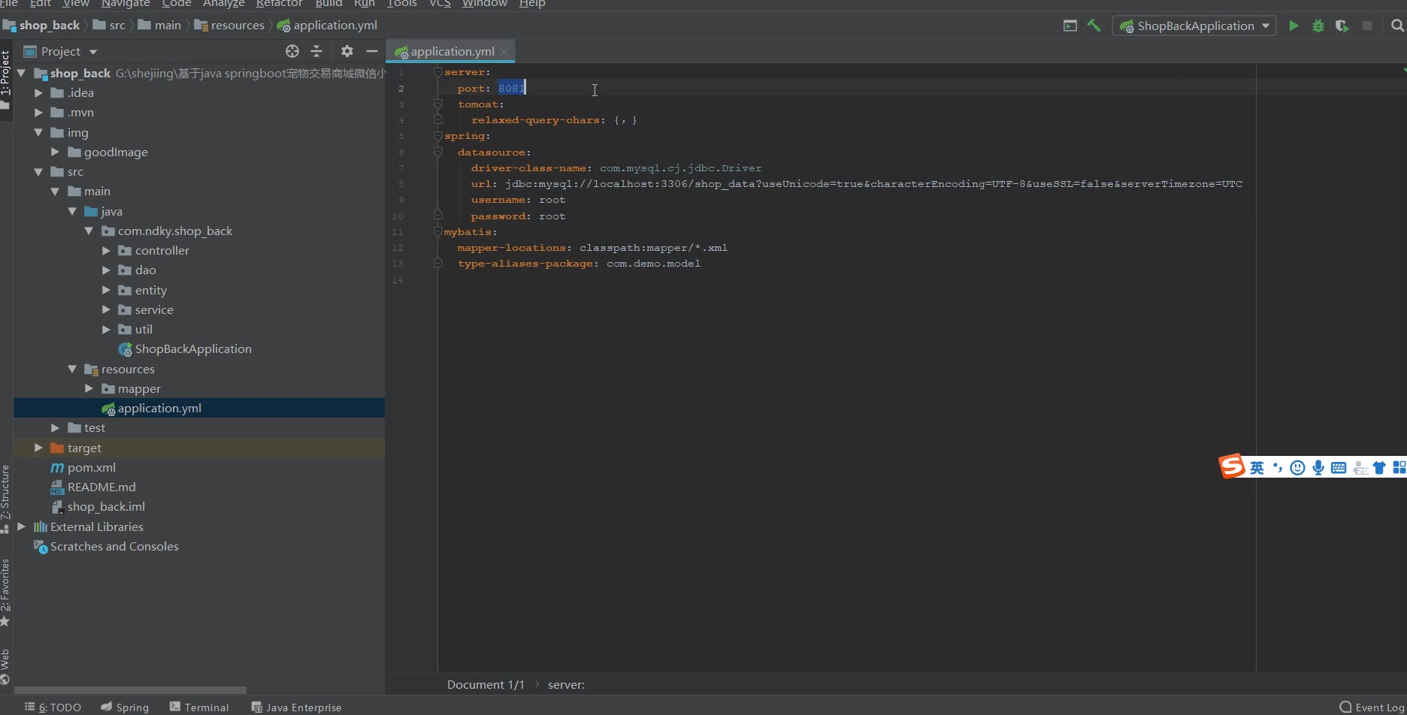Open the Refactor menu
The height and width of the screenshot is (715, 1407).
click(279, 4)
